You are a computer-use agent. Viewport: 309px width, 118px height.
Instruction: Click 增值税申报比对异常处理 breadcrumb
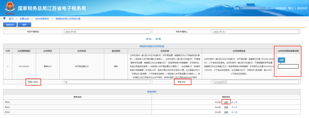(68, 19)
